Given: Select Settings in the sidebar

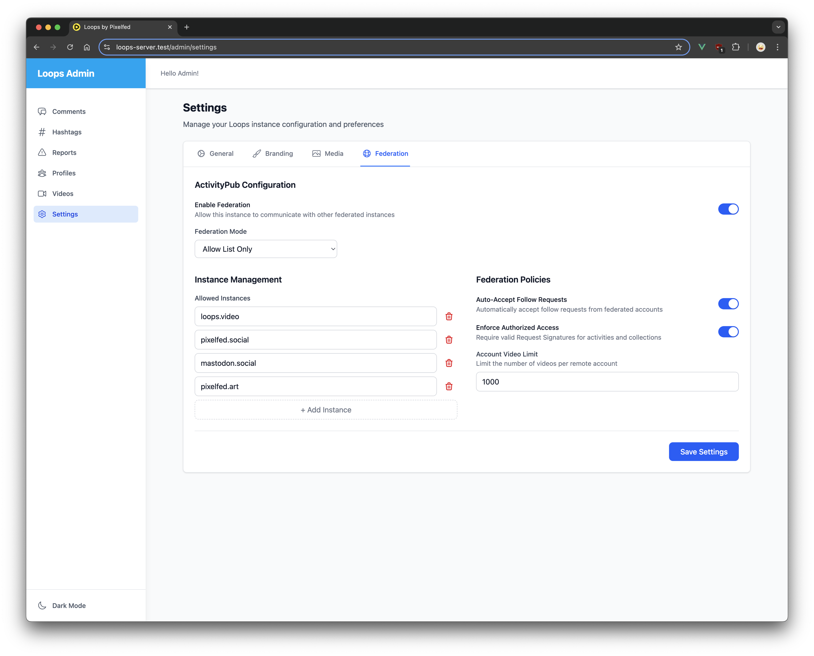Looking at the screenshot, I should tap(86, 214).
